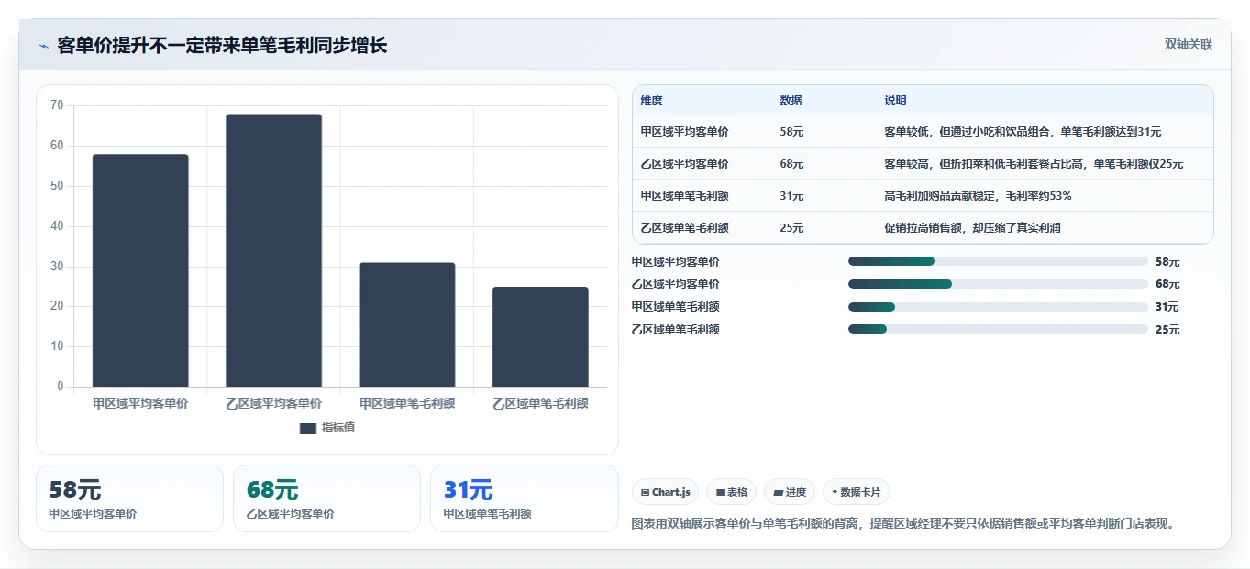Click the y-axis tick value 40
The height and width of the screenshot is (569, 1250).
coord(57,226)
